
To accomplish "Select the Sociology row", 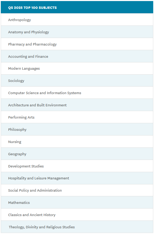I will click(77, 80).
